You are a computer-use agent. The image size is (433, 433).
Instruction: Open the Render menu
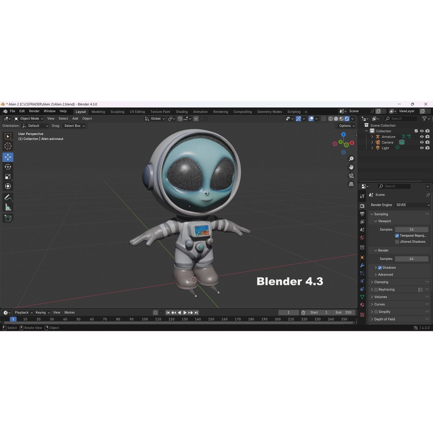pos(34,111)
